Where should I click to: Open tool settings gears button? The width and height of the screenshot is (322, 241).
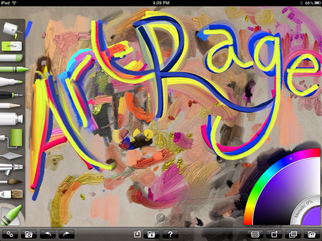pyautogui.click(x=10, y=234)
